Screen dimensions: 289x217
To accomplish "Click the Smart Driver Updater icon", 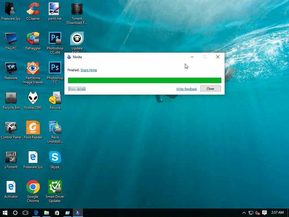I will tap(55, 192).
